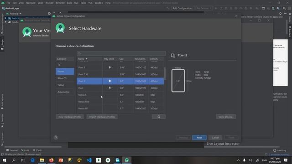Viewport: 292px width, 164px height.
Task: Open the TODO tool window tab
Action: pos(37,150)
